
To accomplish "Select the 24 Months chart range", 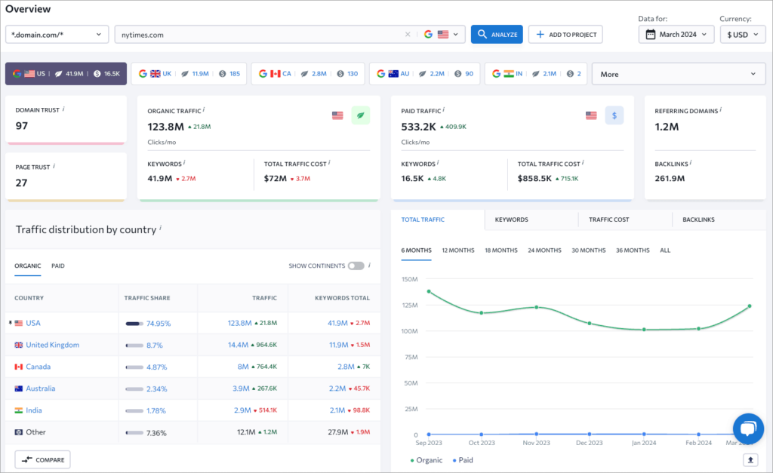I will pyautogui.click(x=544, y=250).
